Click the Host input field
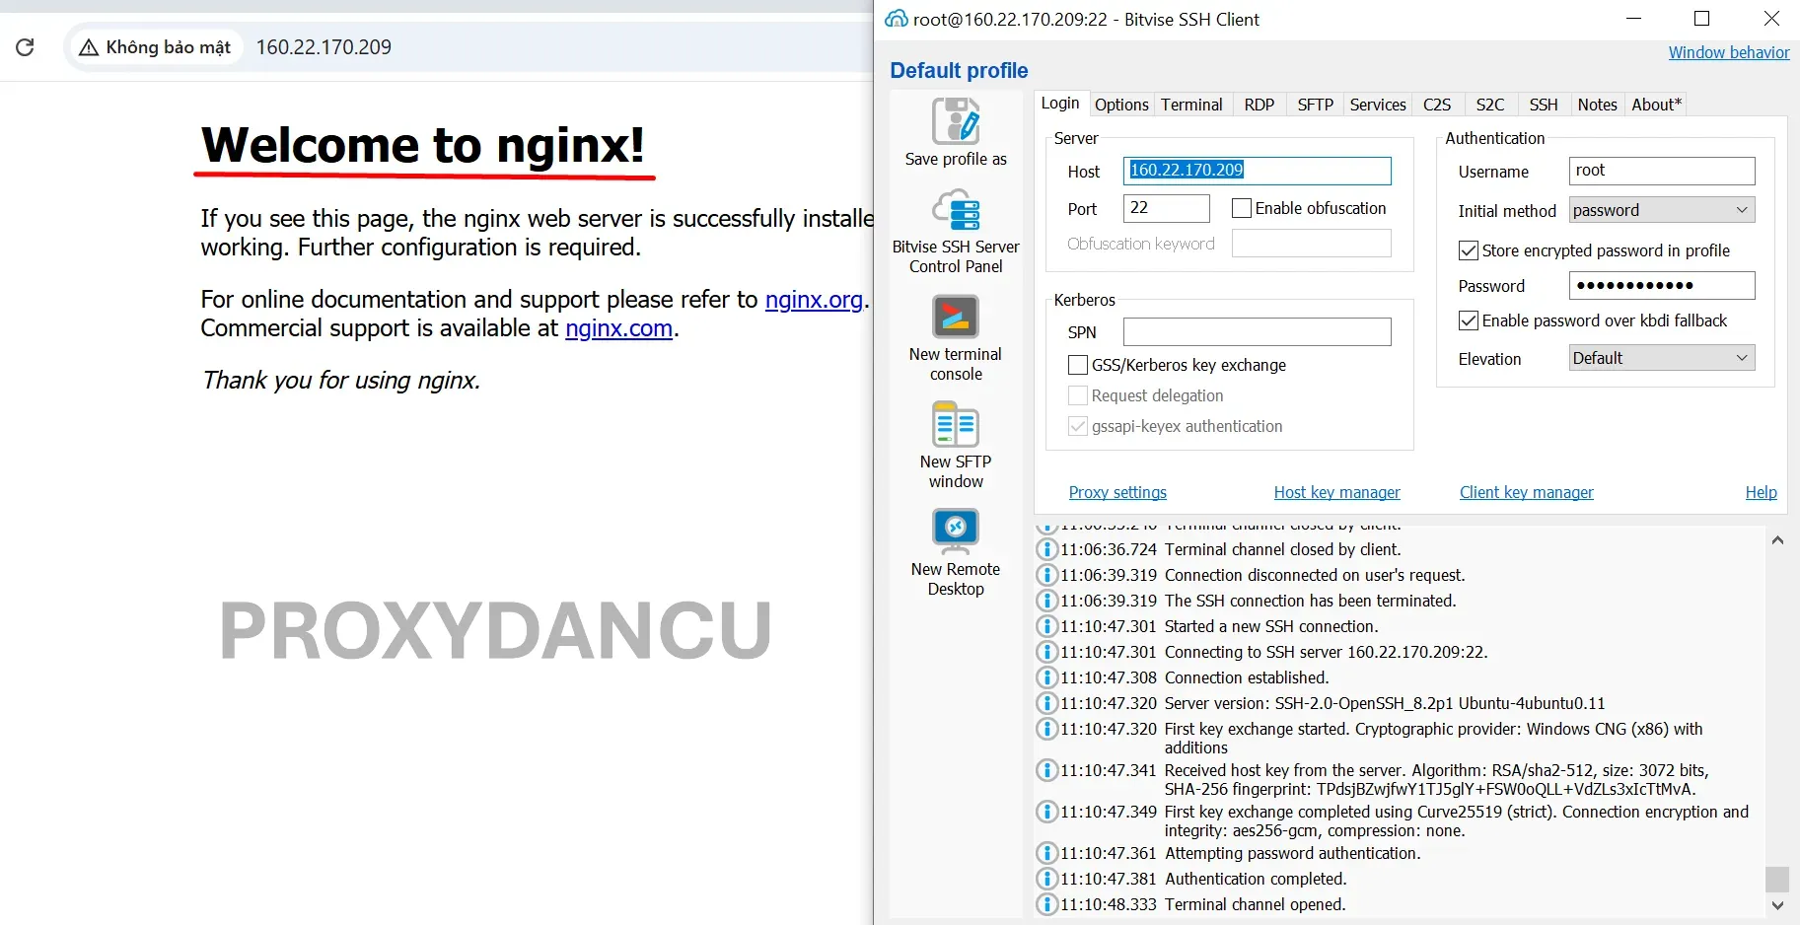Viewport: 1800px width, 925px height. pos(1258,171)
